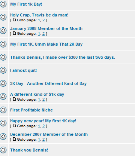
Task: Open Holy Crap, Travis be da man! thread
Action: (39, 15)
